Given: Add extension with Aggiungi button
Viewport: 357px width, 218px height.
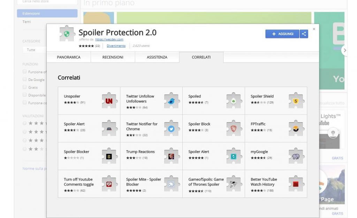Looking at the screenshot, I should pyautogui.click(x=282, y=34).
